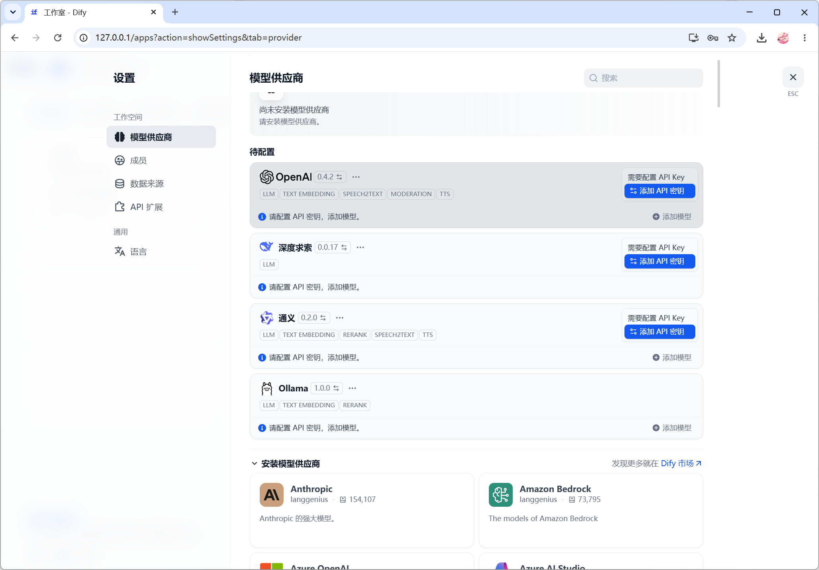This screenshot has width=819, height=570.
Task: Switch OpenAI plugin version 0.4.2
Action: tap(330, 177)
